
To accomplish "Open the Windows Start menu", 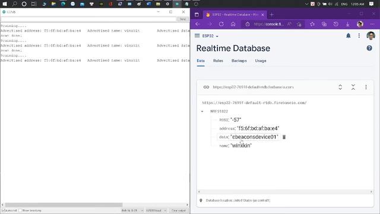I will (x=5, y=4).
